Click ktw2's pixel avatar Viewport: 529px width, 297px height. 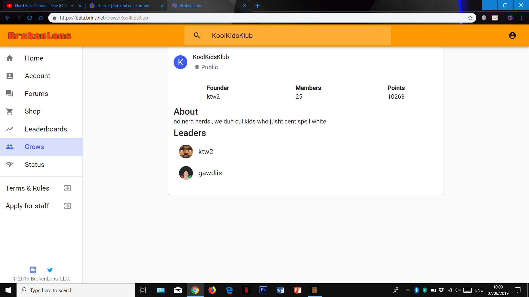[186, 152]
